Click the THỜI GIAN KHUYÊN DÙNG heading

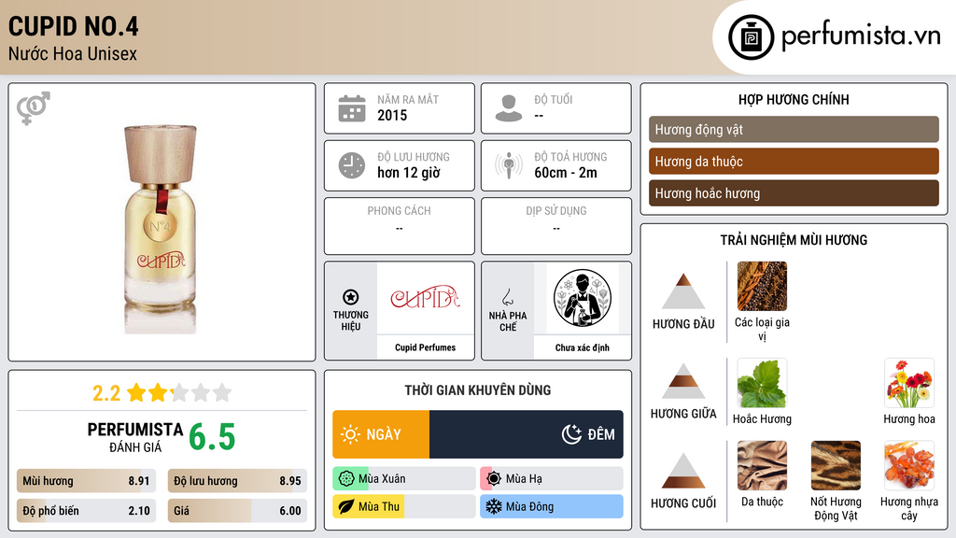[x=478, y=389]
